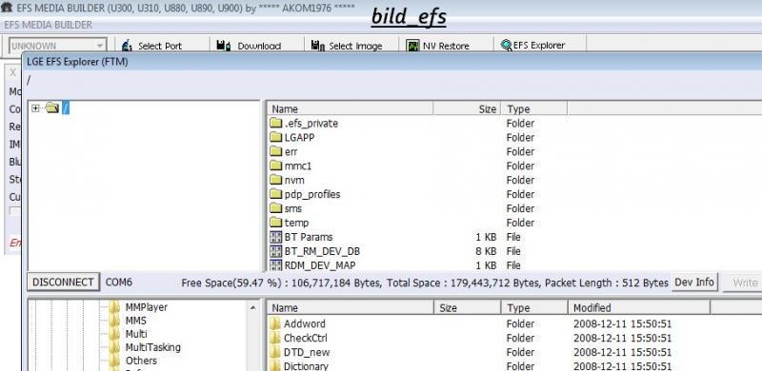
Task: Click the DTD_new folder icon
Action: 275,352
